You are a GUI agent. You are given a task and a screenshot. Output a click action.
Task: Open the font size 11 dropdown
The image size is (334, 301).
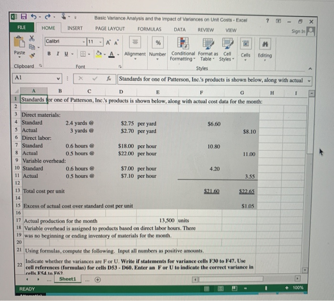(100, 42)
